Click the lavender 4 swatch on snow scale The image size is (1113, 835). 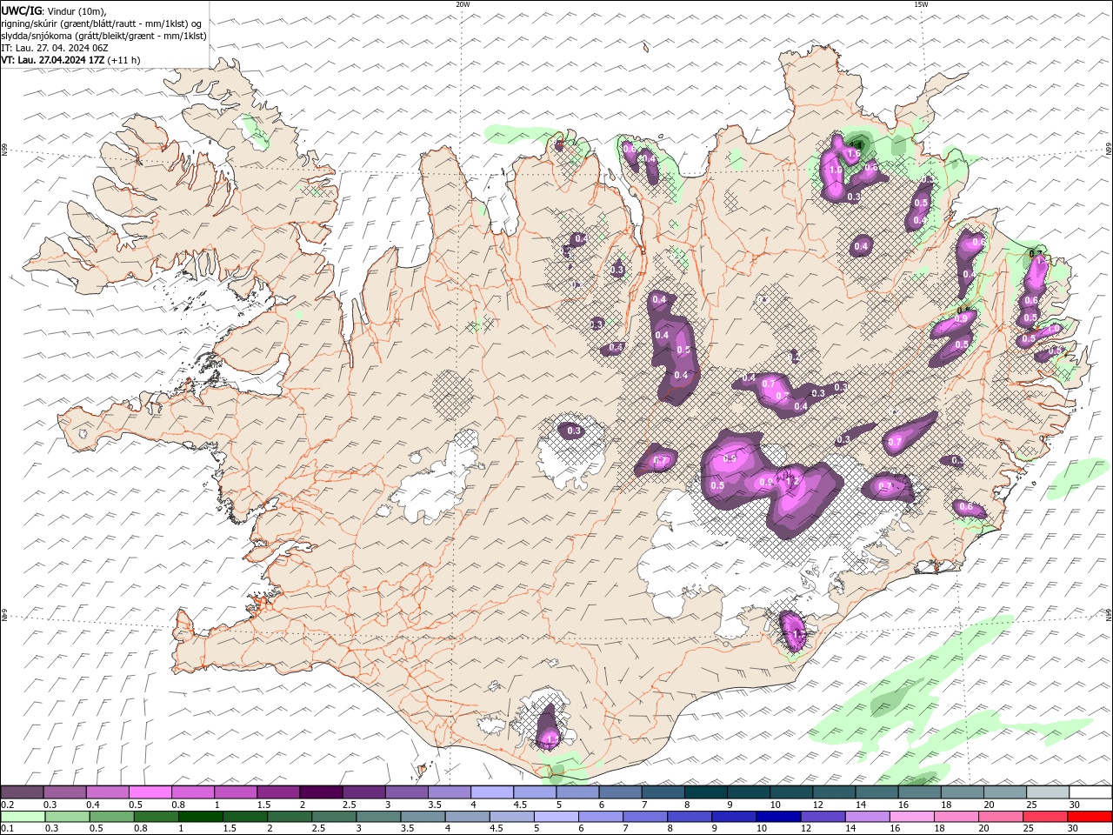492,792
